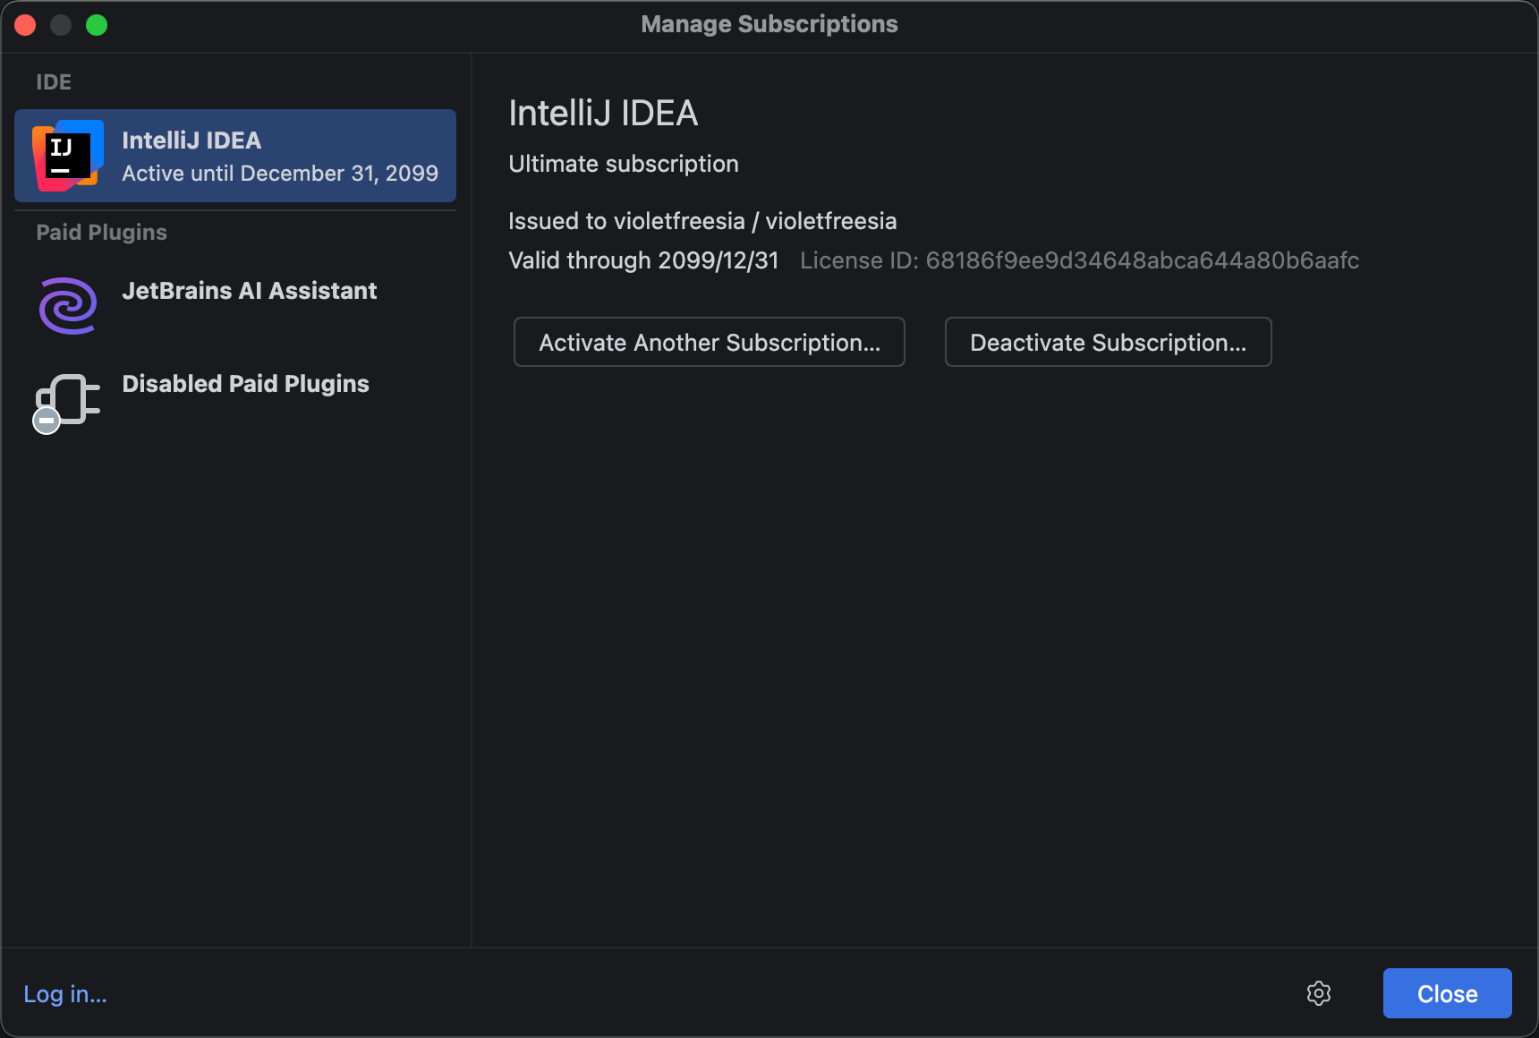The width and height of the screenshot is (1539, 1038).
Task: Open the Log in link
Action: point(65,994)
